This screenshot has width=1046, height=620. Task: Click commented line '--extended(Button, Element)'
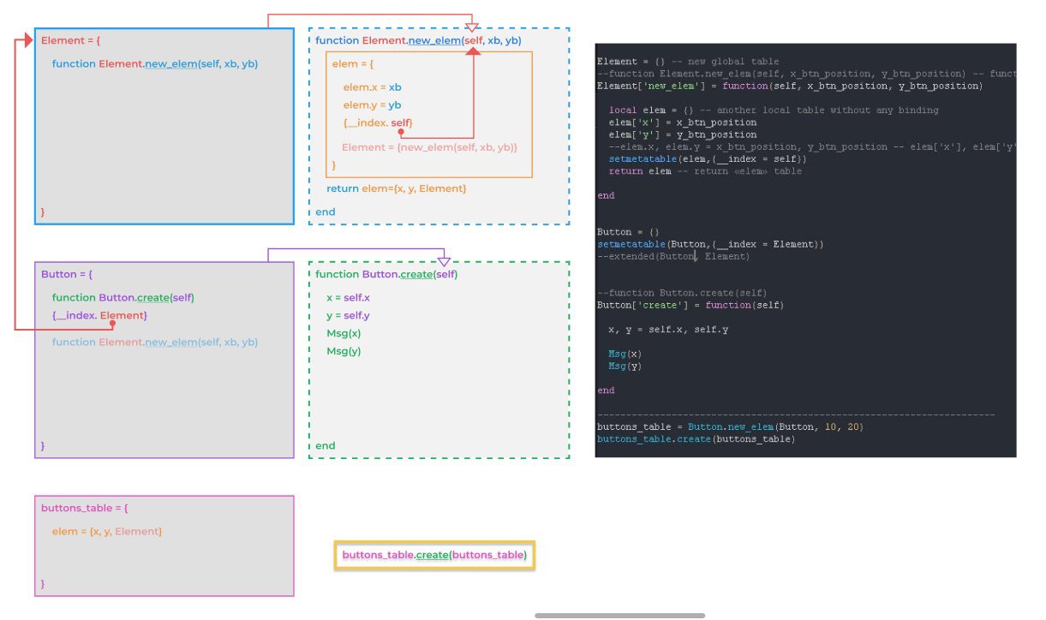(x=673, y=256)
